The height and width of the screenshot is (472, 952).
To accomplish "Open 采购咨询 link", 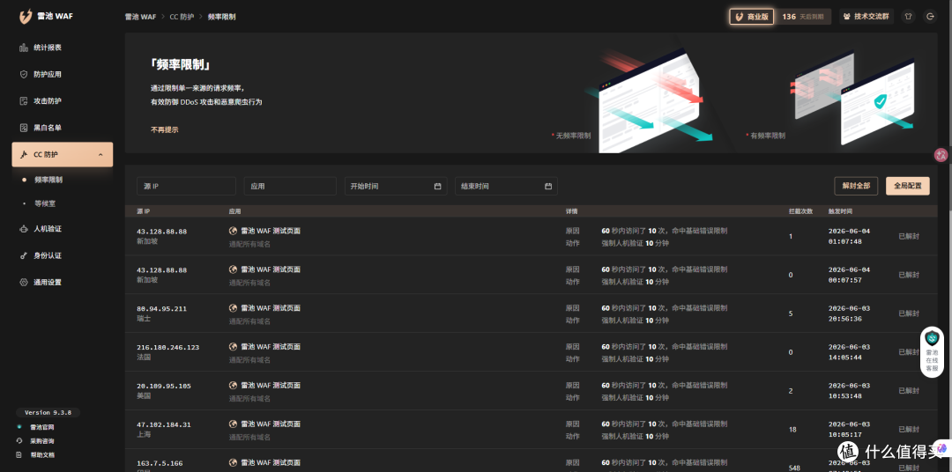I will coord(42,441).
